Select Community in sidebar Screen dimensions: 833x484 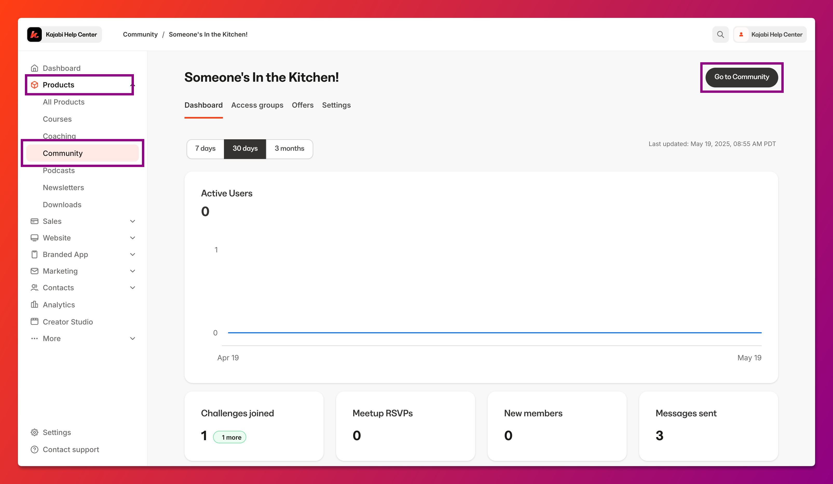83,153
